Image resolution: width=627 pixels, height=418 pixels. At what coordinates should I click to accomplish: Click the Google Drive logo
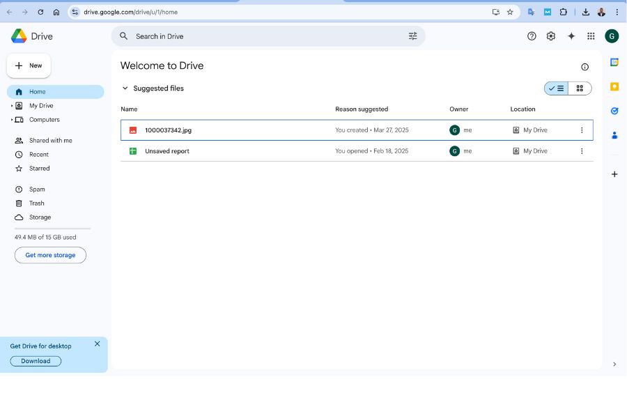pyautogui.click(x=19, y=36)
